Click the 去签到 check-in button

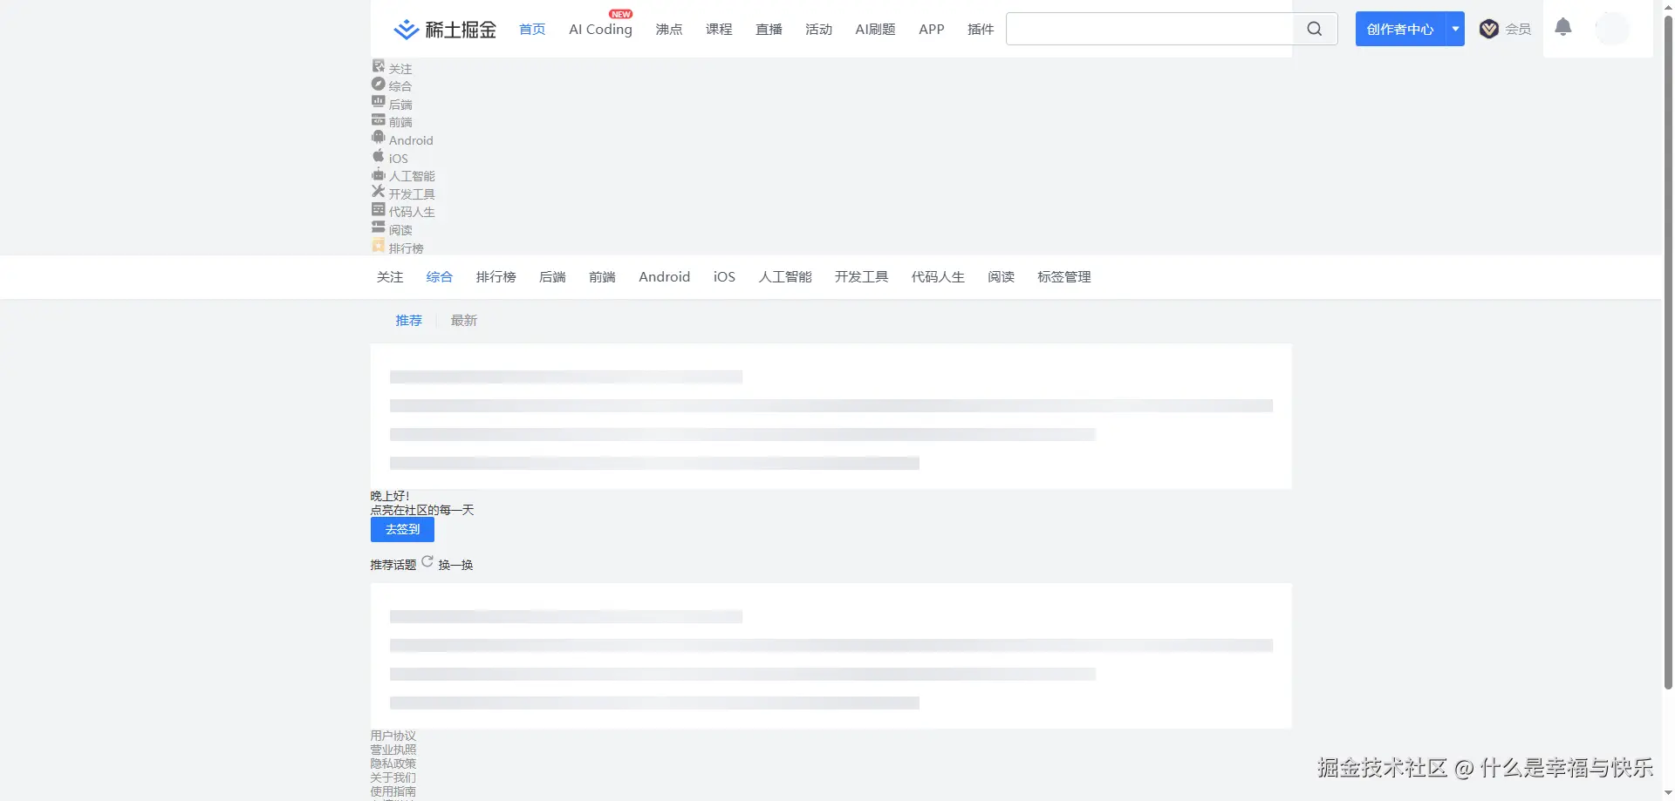(402, 529)
